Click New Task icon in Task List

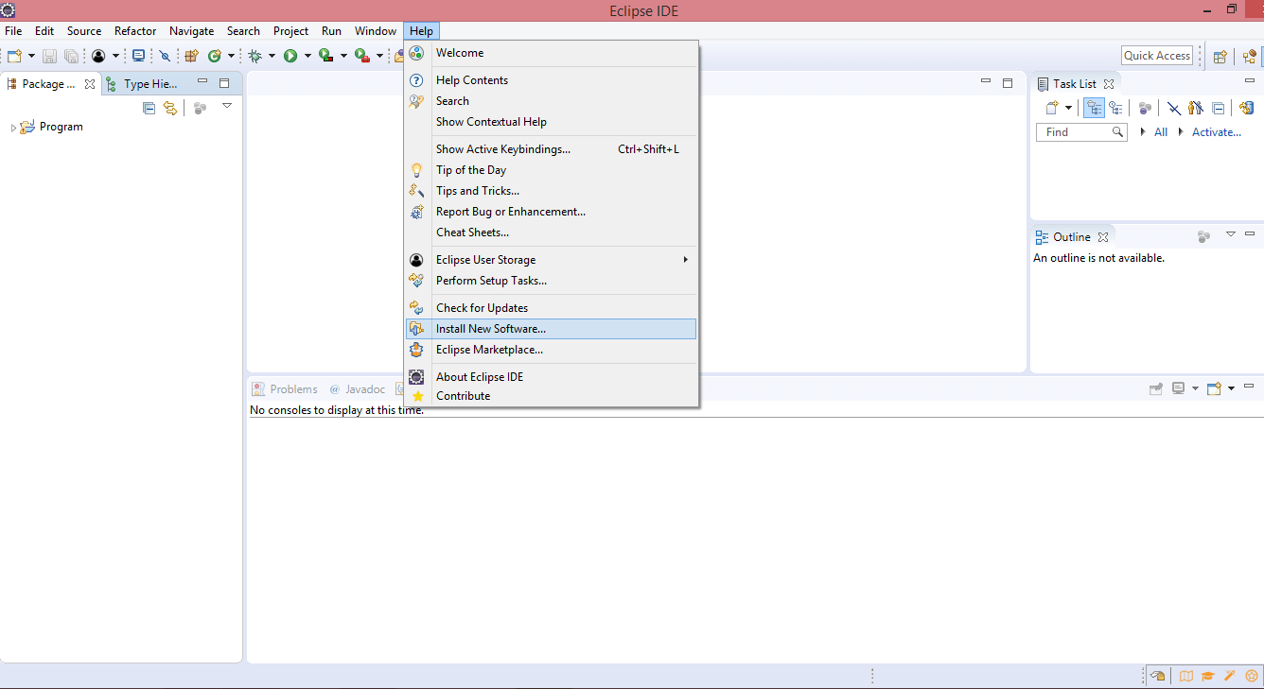(1051, 108)
